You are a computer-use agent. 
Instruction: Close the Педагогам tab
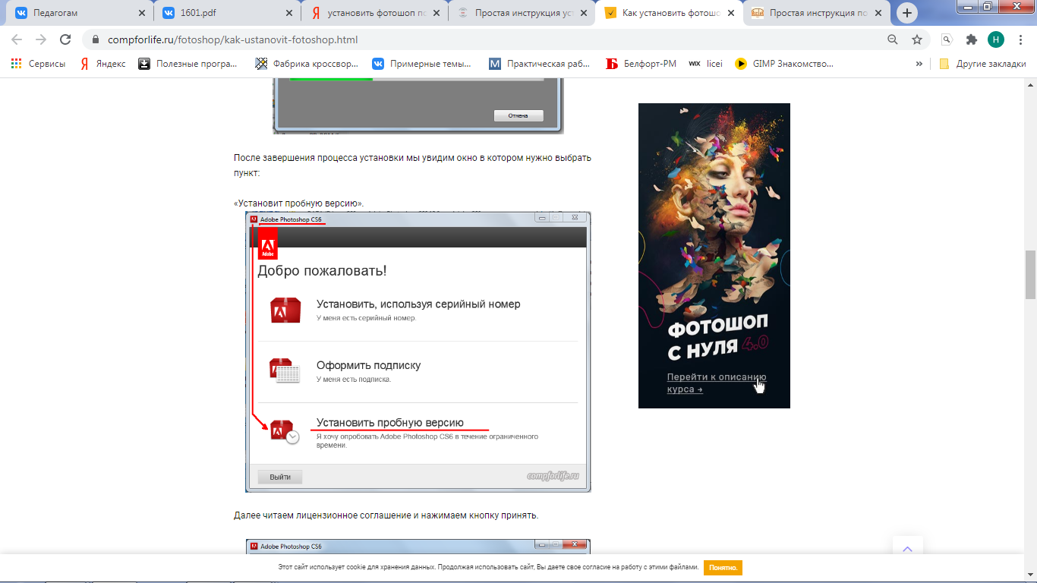point(142,13)
